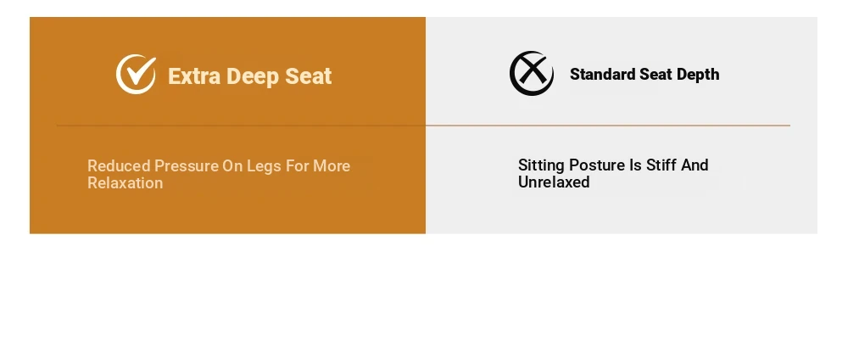Viewport: 848px width, 347px height.
Task: Click the word Relaxation in orange panel
Action: [125, 183]
